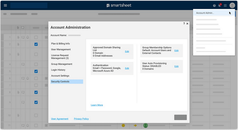
Task: Open User Management section
Action: click(61, 49)
